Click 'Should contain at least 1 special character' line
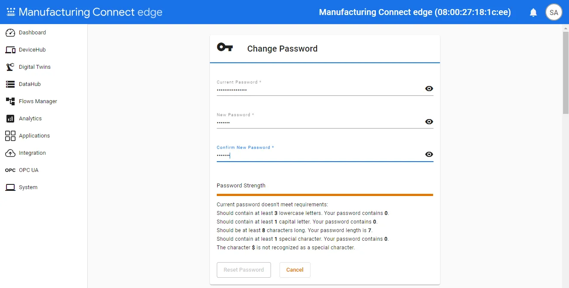Image resolution: width=569 pixels, height=288 pixels. pyautogui.click(x=303, y=239)
